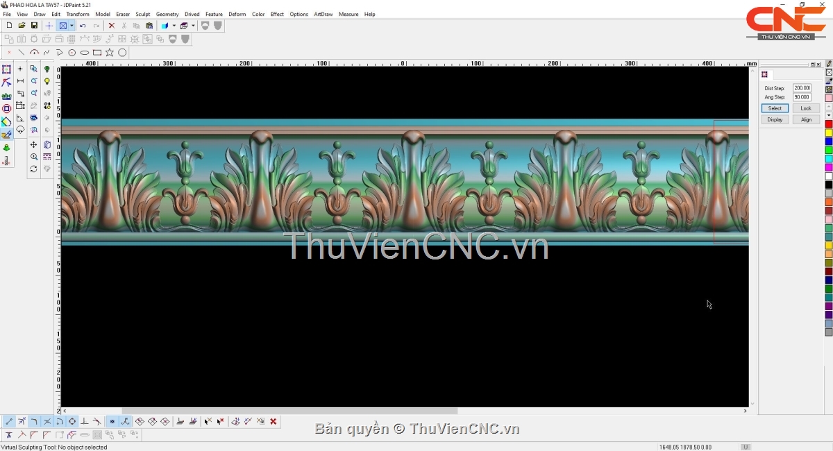Click the Lock button
Viewport: 833px width, 451px height.
point(805,108)
